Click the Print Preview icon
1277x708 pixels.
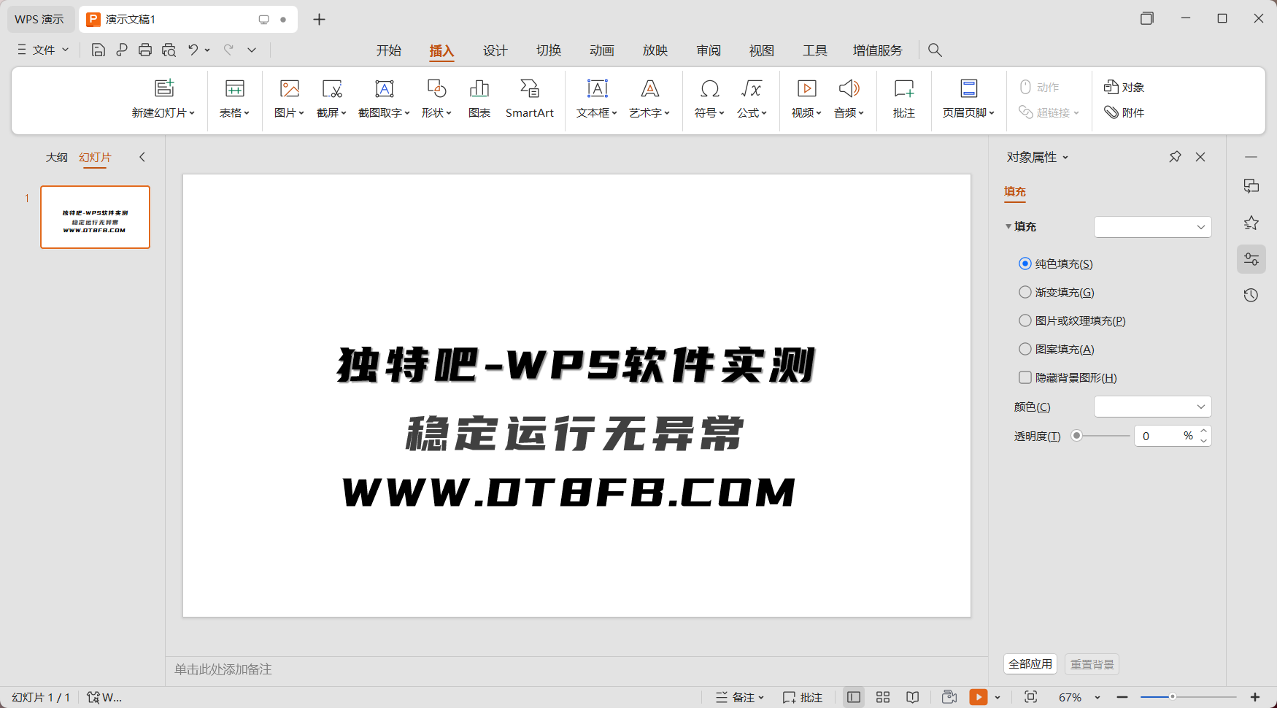click(x=169, y=50)
